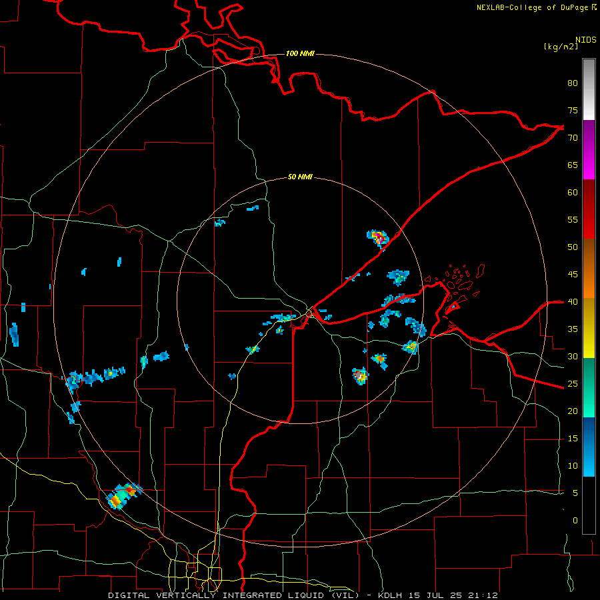Click the 55 value on the scale
The height and width of the screenshot is (600, 600).
pos(573,219)
